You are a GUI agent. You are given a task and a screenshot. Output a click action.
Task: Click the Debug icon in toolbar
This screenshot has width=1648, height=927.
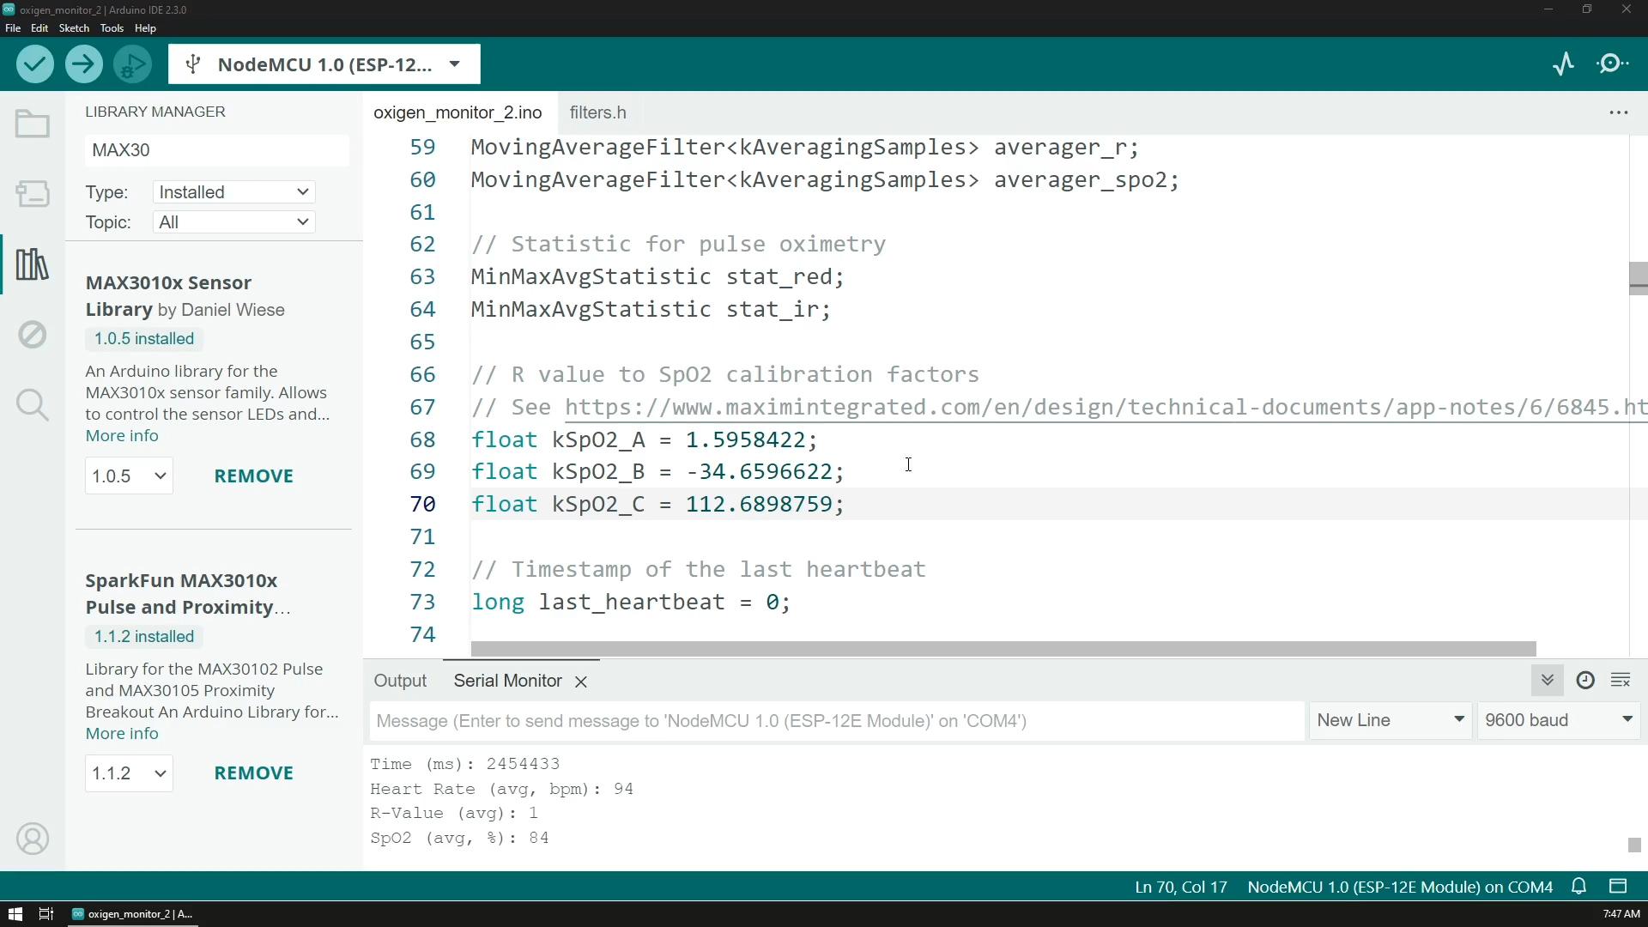pyautogui.click(x=132, y=64)
